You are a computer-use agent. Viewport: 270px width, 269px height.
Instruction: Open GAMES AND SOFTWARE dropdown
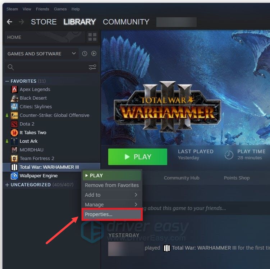[41, 54]
